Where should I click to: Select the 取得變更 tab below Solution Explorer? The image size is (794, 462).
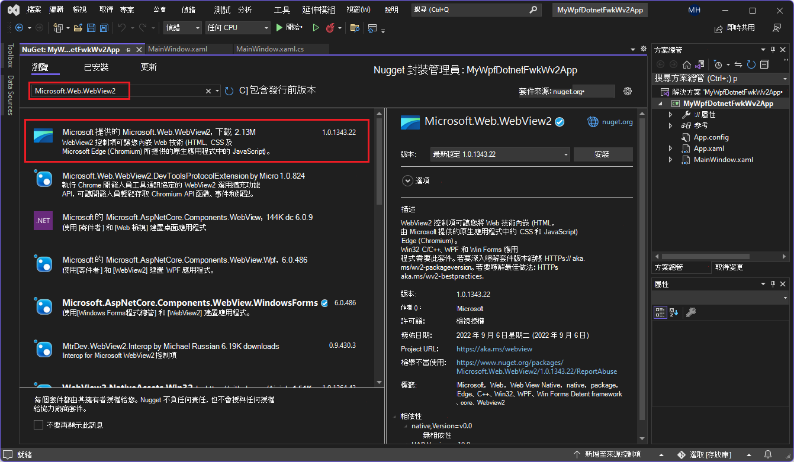[x=728, y=267]
